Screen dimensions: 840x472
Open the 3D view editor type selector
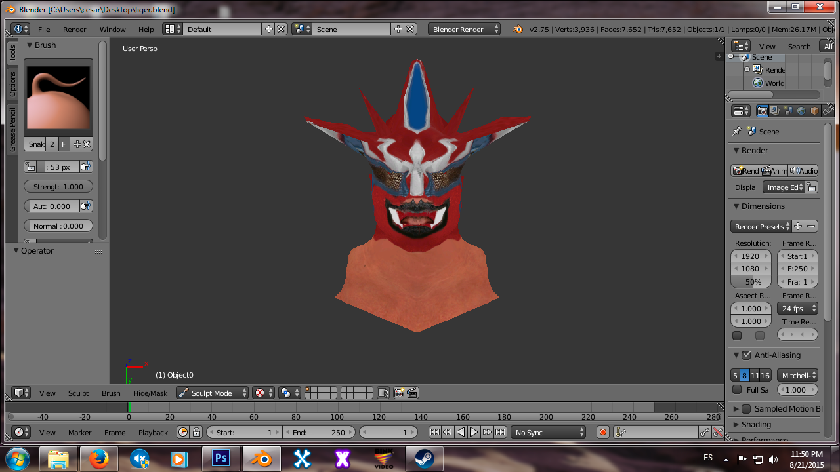coord(22,393)
